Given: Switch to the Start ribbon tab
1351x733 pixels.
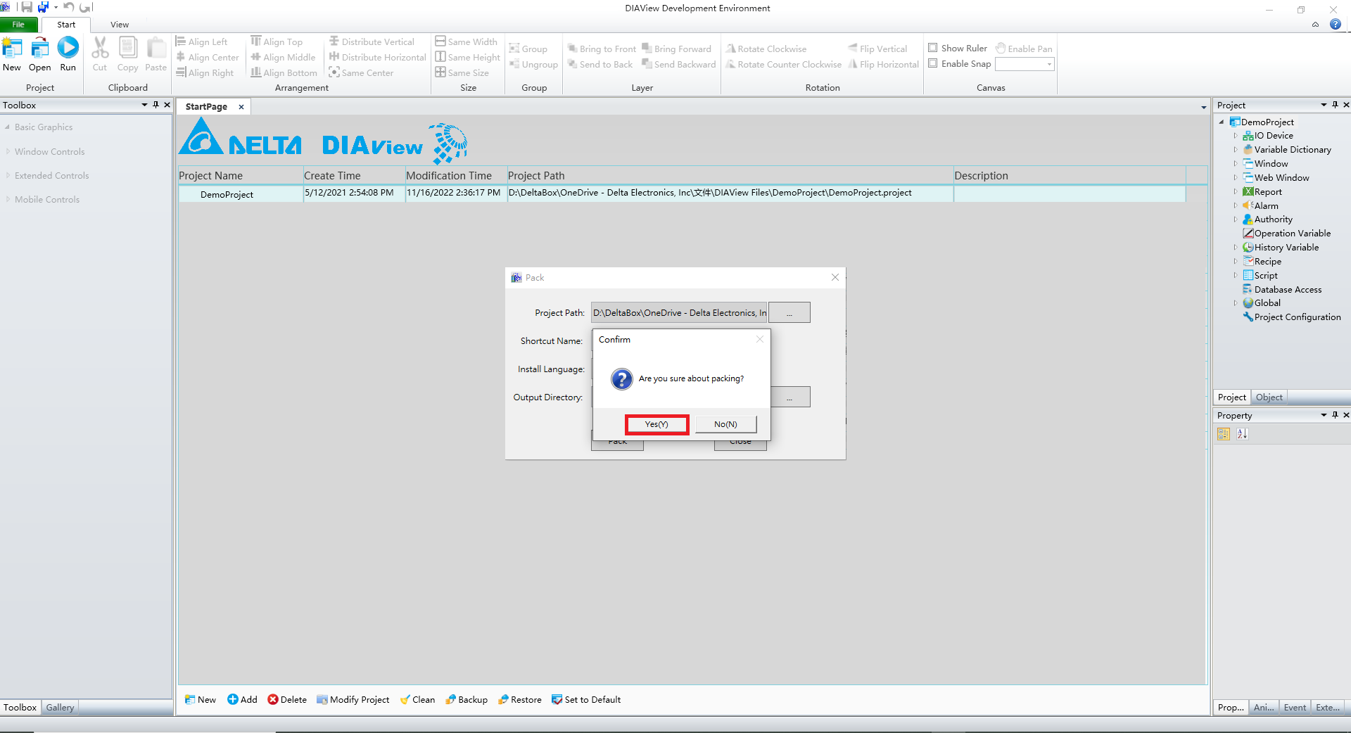Looking at the screenshot, I should pyautogui.click(x=66, y=25).
